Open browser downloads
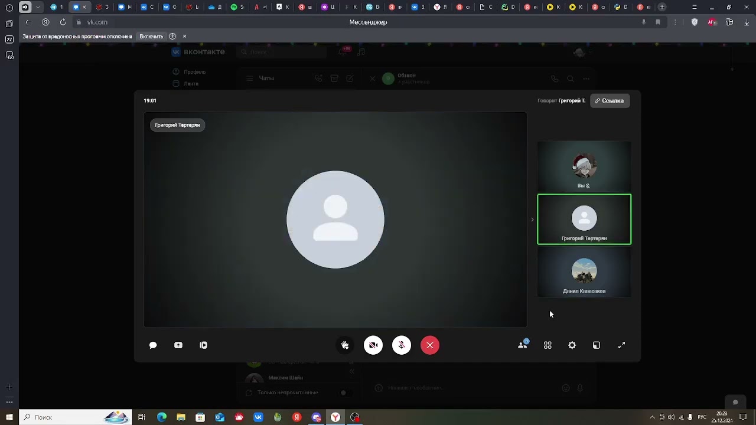Viewport: 756px width, 425px height. click(747, 22)
